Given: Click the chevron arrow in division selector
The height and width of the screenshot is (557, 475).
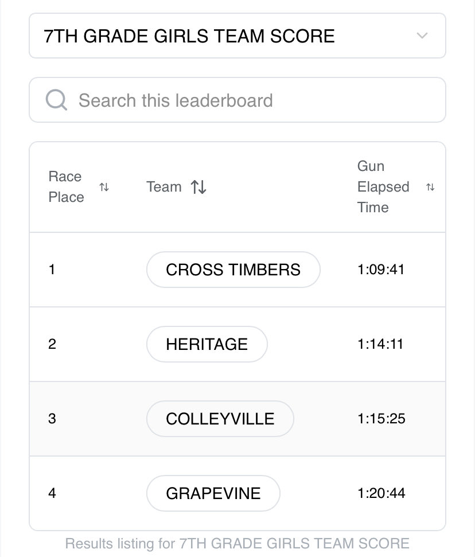Looking at the screenshot, I should [x=422, y=36].
